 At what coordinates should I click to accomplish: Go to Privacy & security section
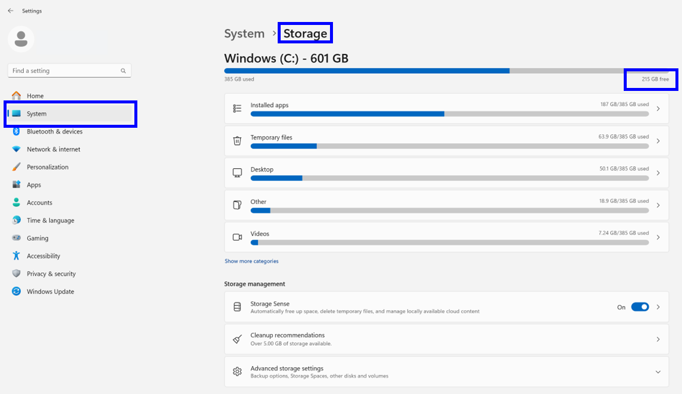pyautogui.click(x=51, y=274)
